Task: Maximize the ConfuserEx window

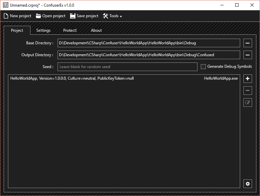Action: (237, 5)
